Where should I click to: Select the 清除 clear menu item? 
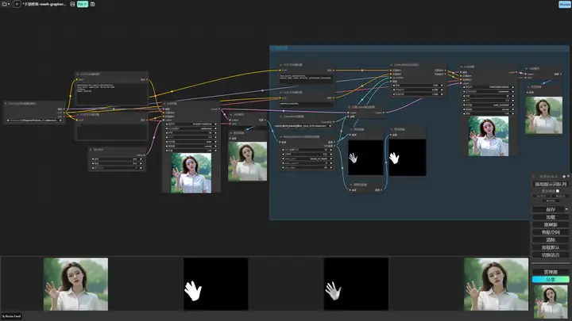point(551,240)
